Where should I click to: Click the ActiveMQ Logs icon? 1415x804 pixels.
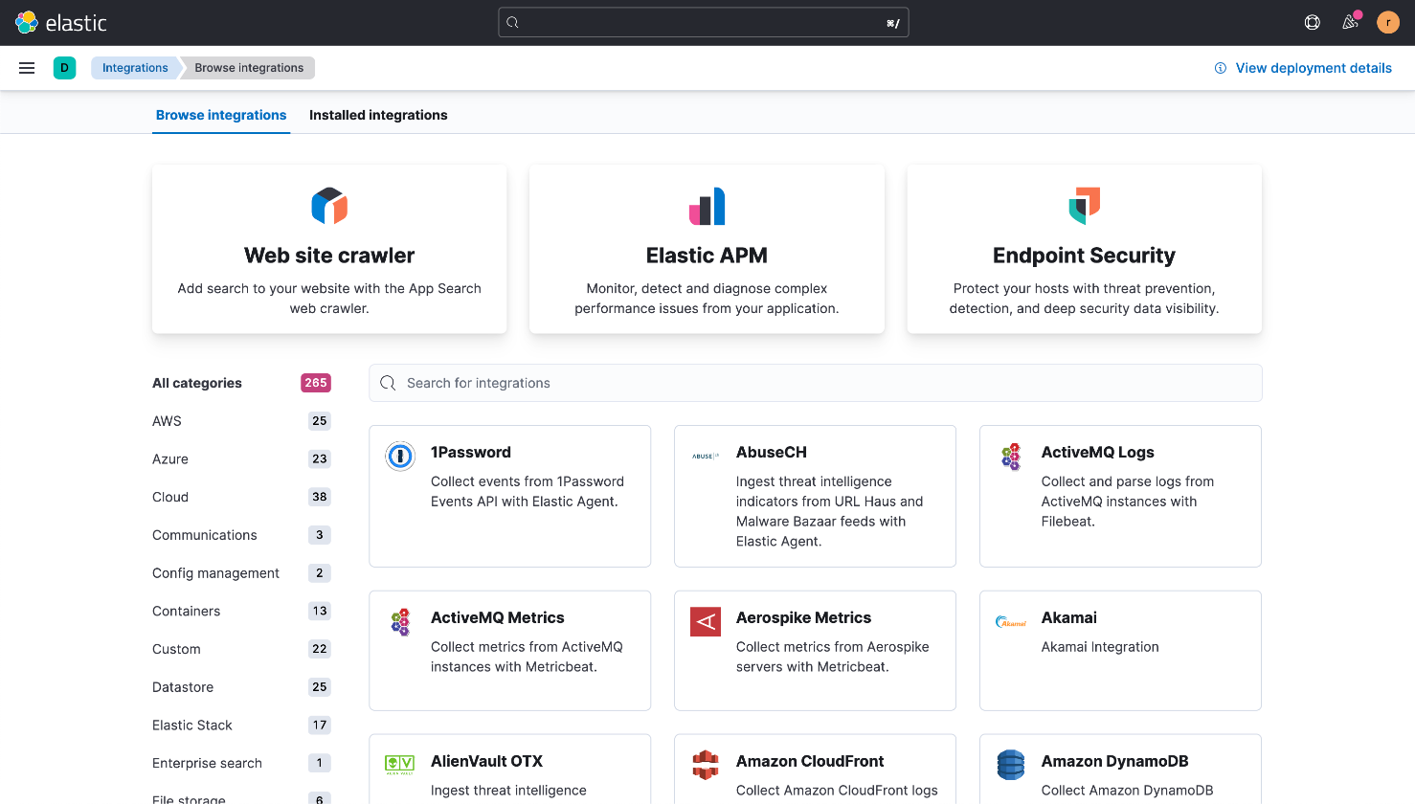(1011, 457)
